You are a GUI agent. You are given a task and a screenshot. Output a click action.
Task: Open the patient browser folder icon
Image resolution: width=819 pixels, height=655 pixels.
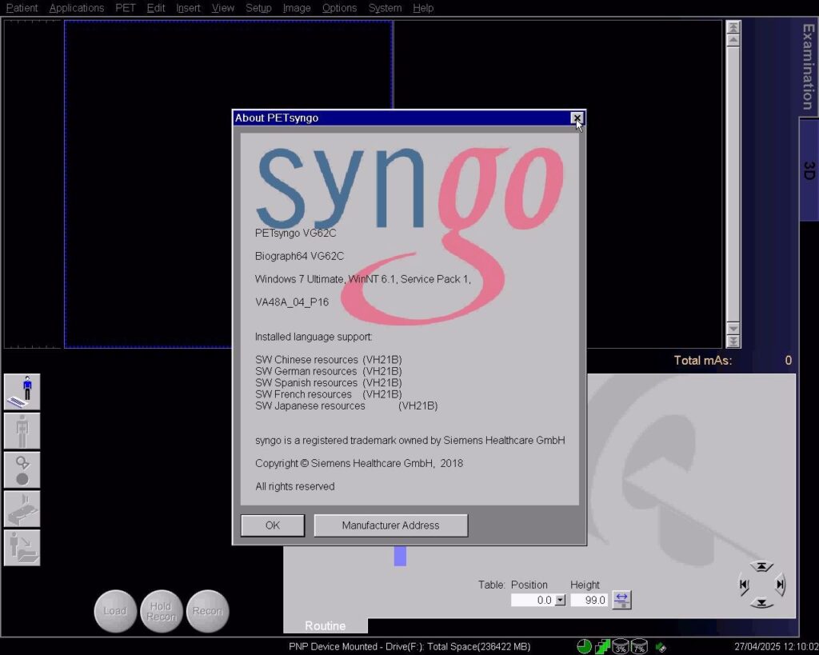click(22, 547)
